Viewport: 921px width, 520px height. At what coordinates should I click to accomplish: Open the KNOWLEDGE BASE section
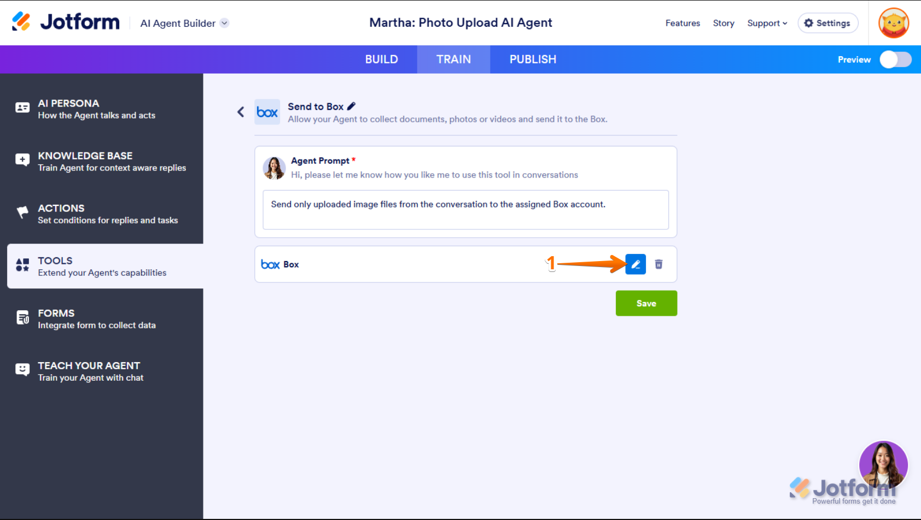(102, 161)
